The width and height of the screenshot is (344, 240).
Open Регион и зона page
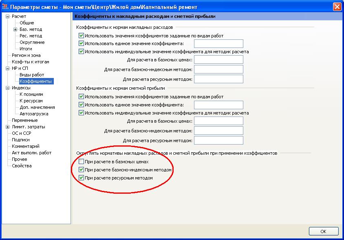(26, 55)
